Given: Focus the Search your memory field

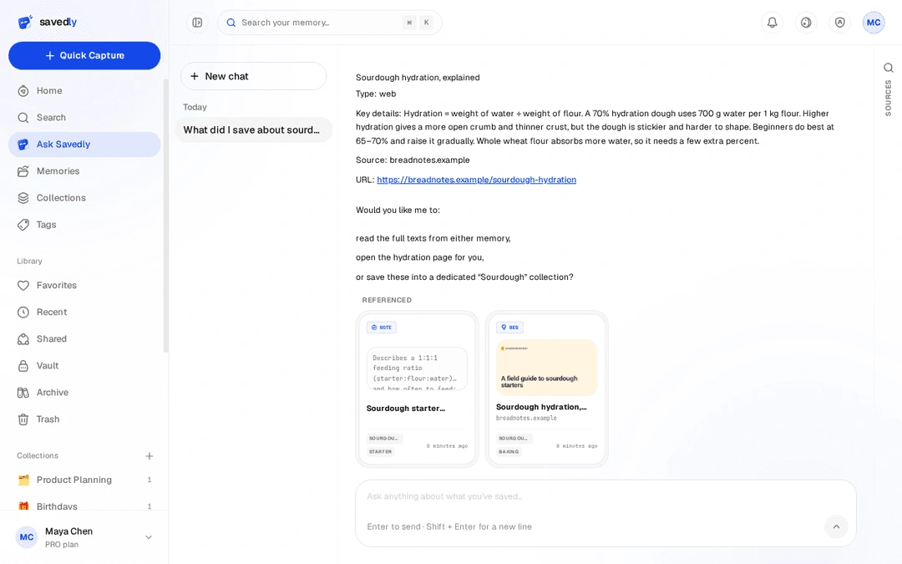Looking at the screenshot, I should tap(330, 23).
